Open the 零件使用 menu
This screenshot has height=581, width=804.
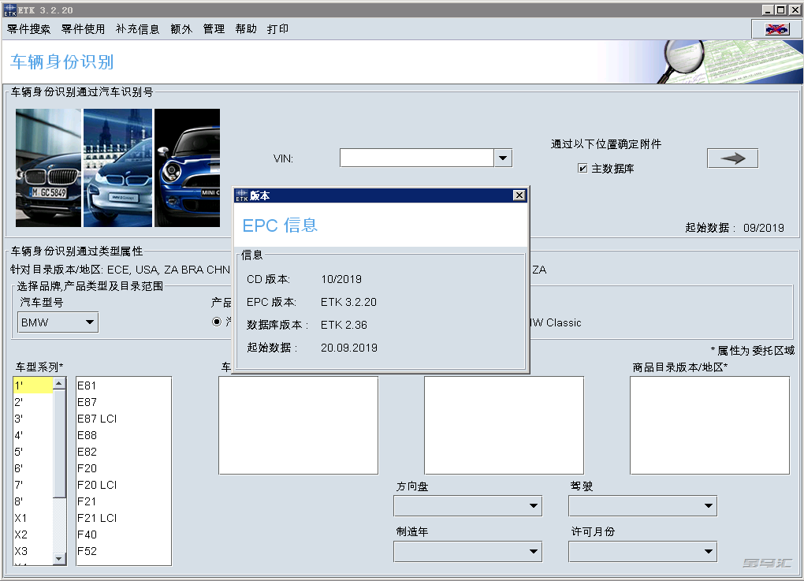point(83,29)
